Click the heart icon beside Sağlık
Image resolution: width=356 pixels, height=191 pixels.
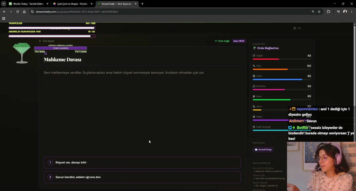[254, 56]
